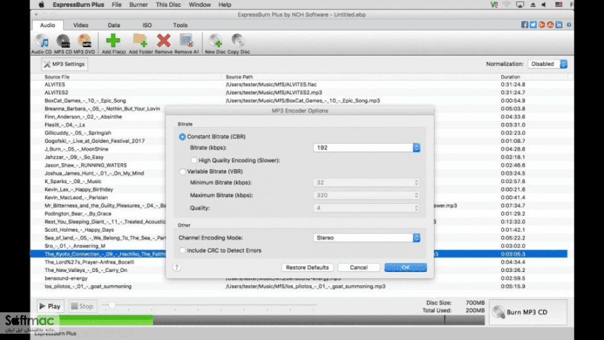The image size is (604, 340).
Task: Click the volume icon in the menu bar
Action: [x=544, y=4]
